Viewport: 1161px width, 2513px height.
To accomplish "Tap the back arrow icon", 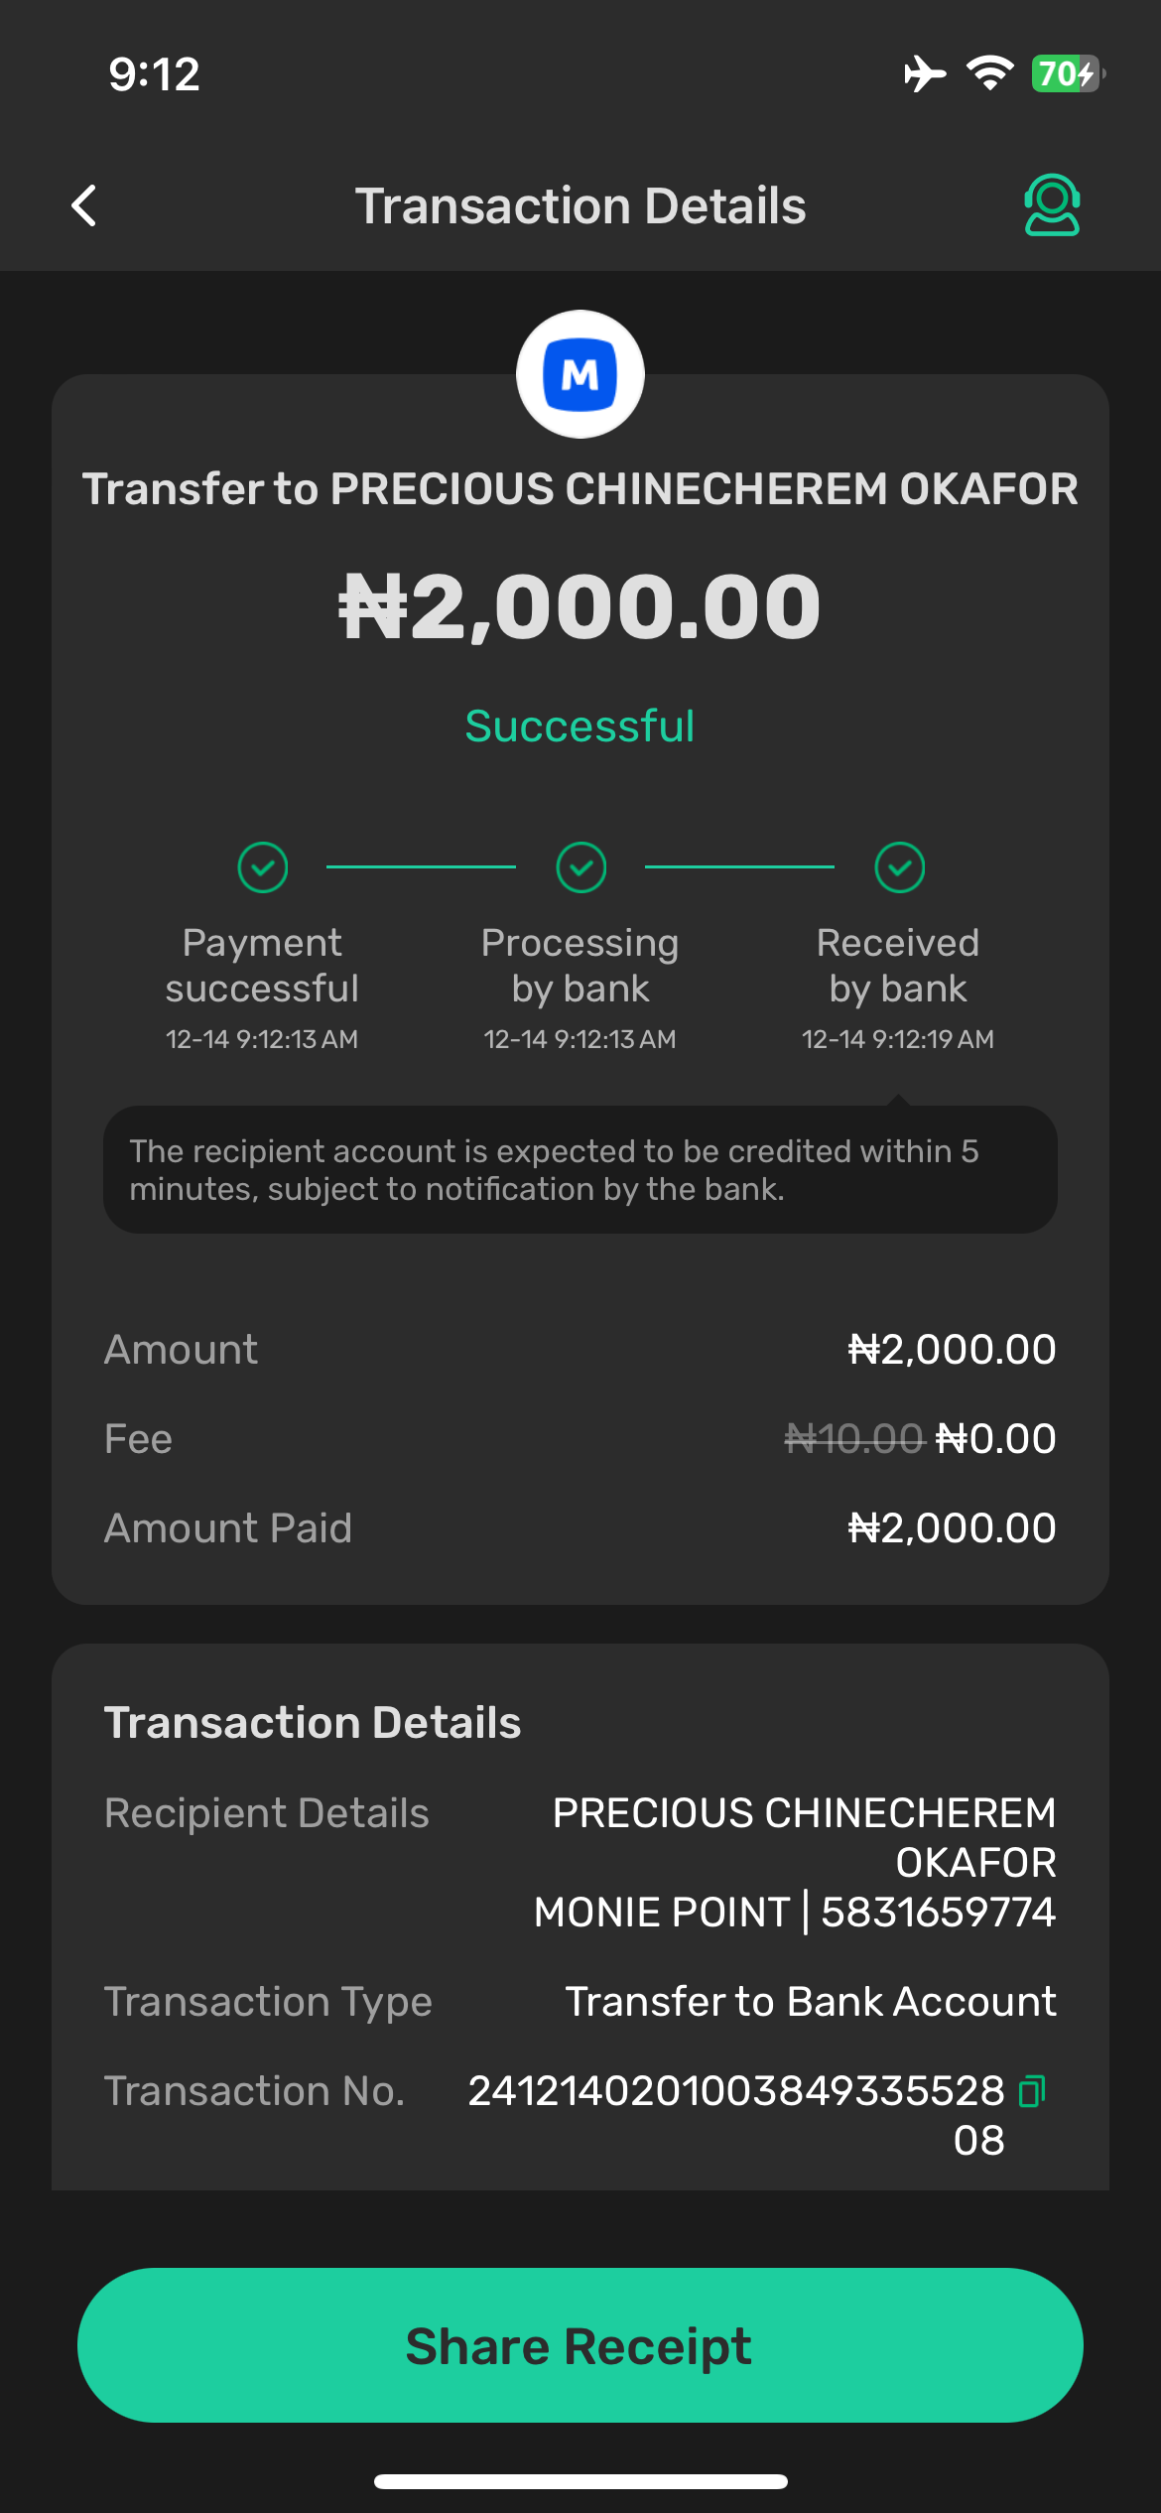I will tap(85, 205).
